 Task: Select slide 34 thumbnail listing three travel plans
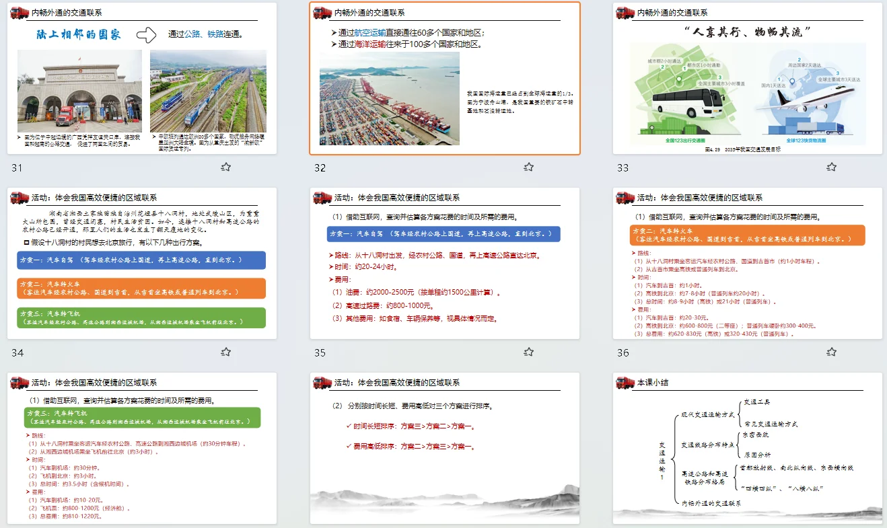142,264
